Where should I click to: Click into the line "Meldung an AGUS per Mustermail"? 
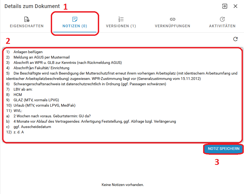(41, 57)
